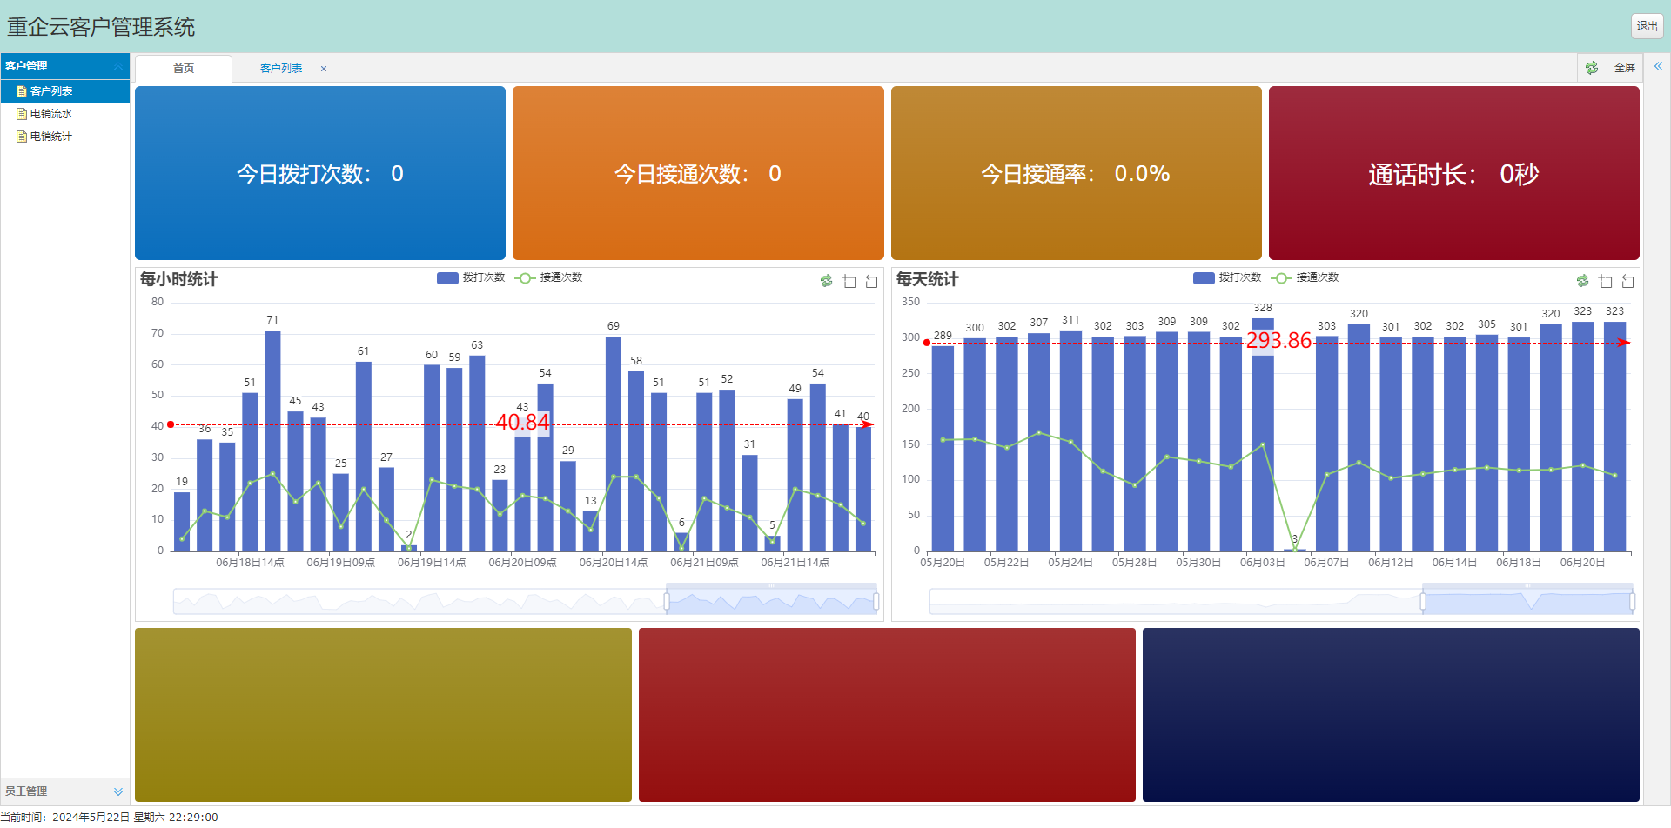The width and height of the screenshot is (1671, 828).
Task: Click the 退出 logout button
Action: (x=1647, y=26)
